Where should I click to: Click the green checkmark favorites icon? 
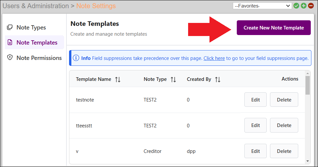pos(296,6)
